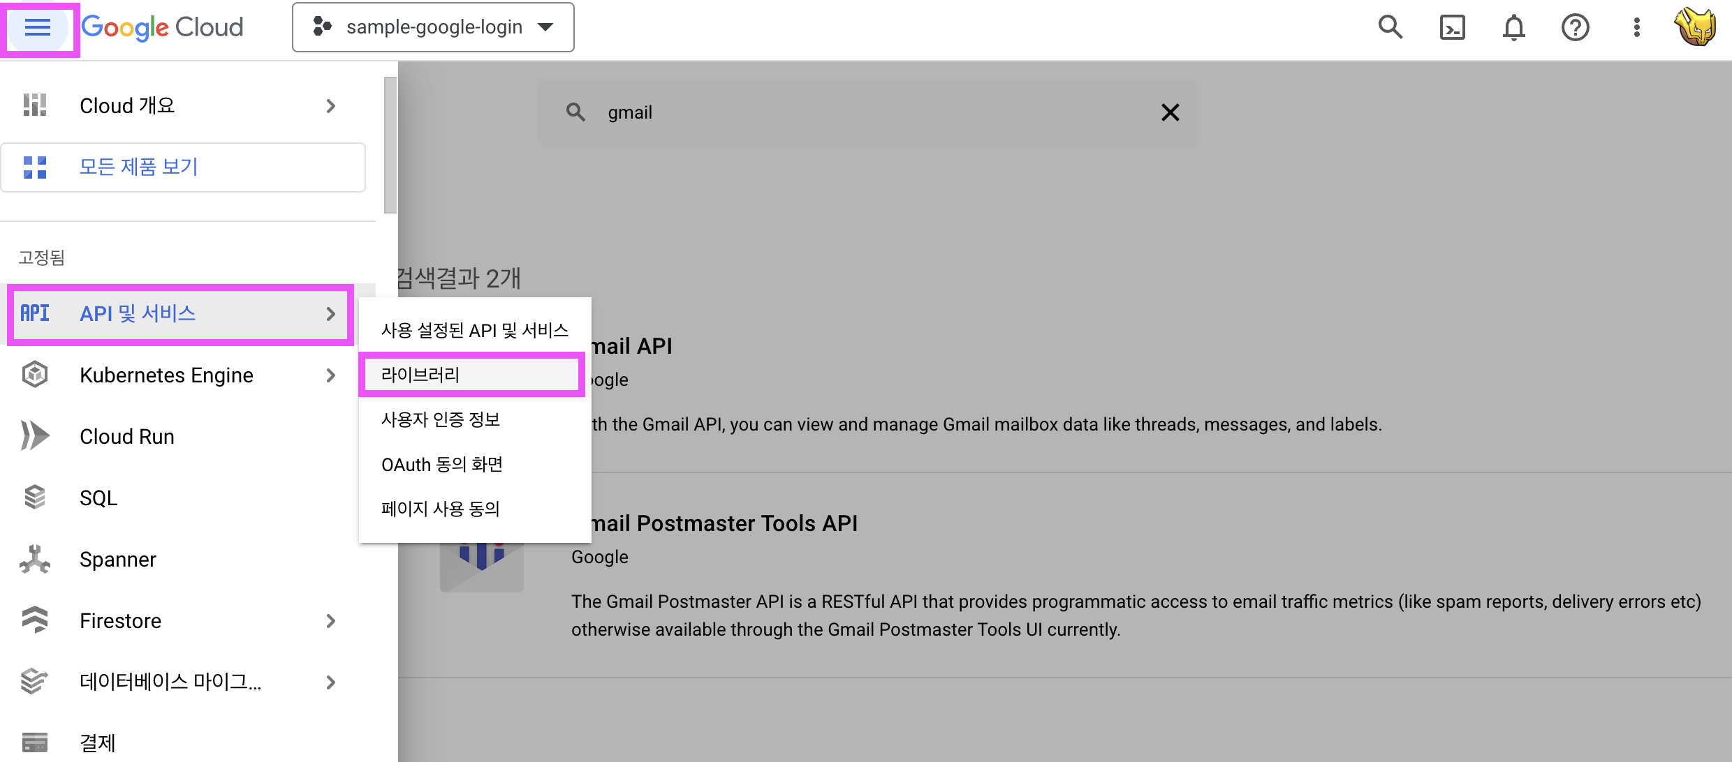This screenshot has height=762, width=1732.
Task: Open the sample-google-login project selector
Action: [x=433, y=28]
